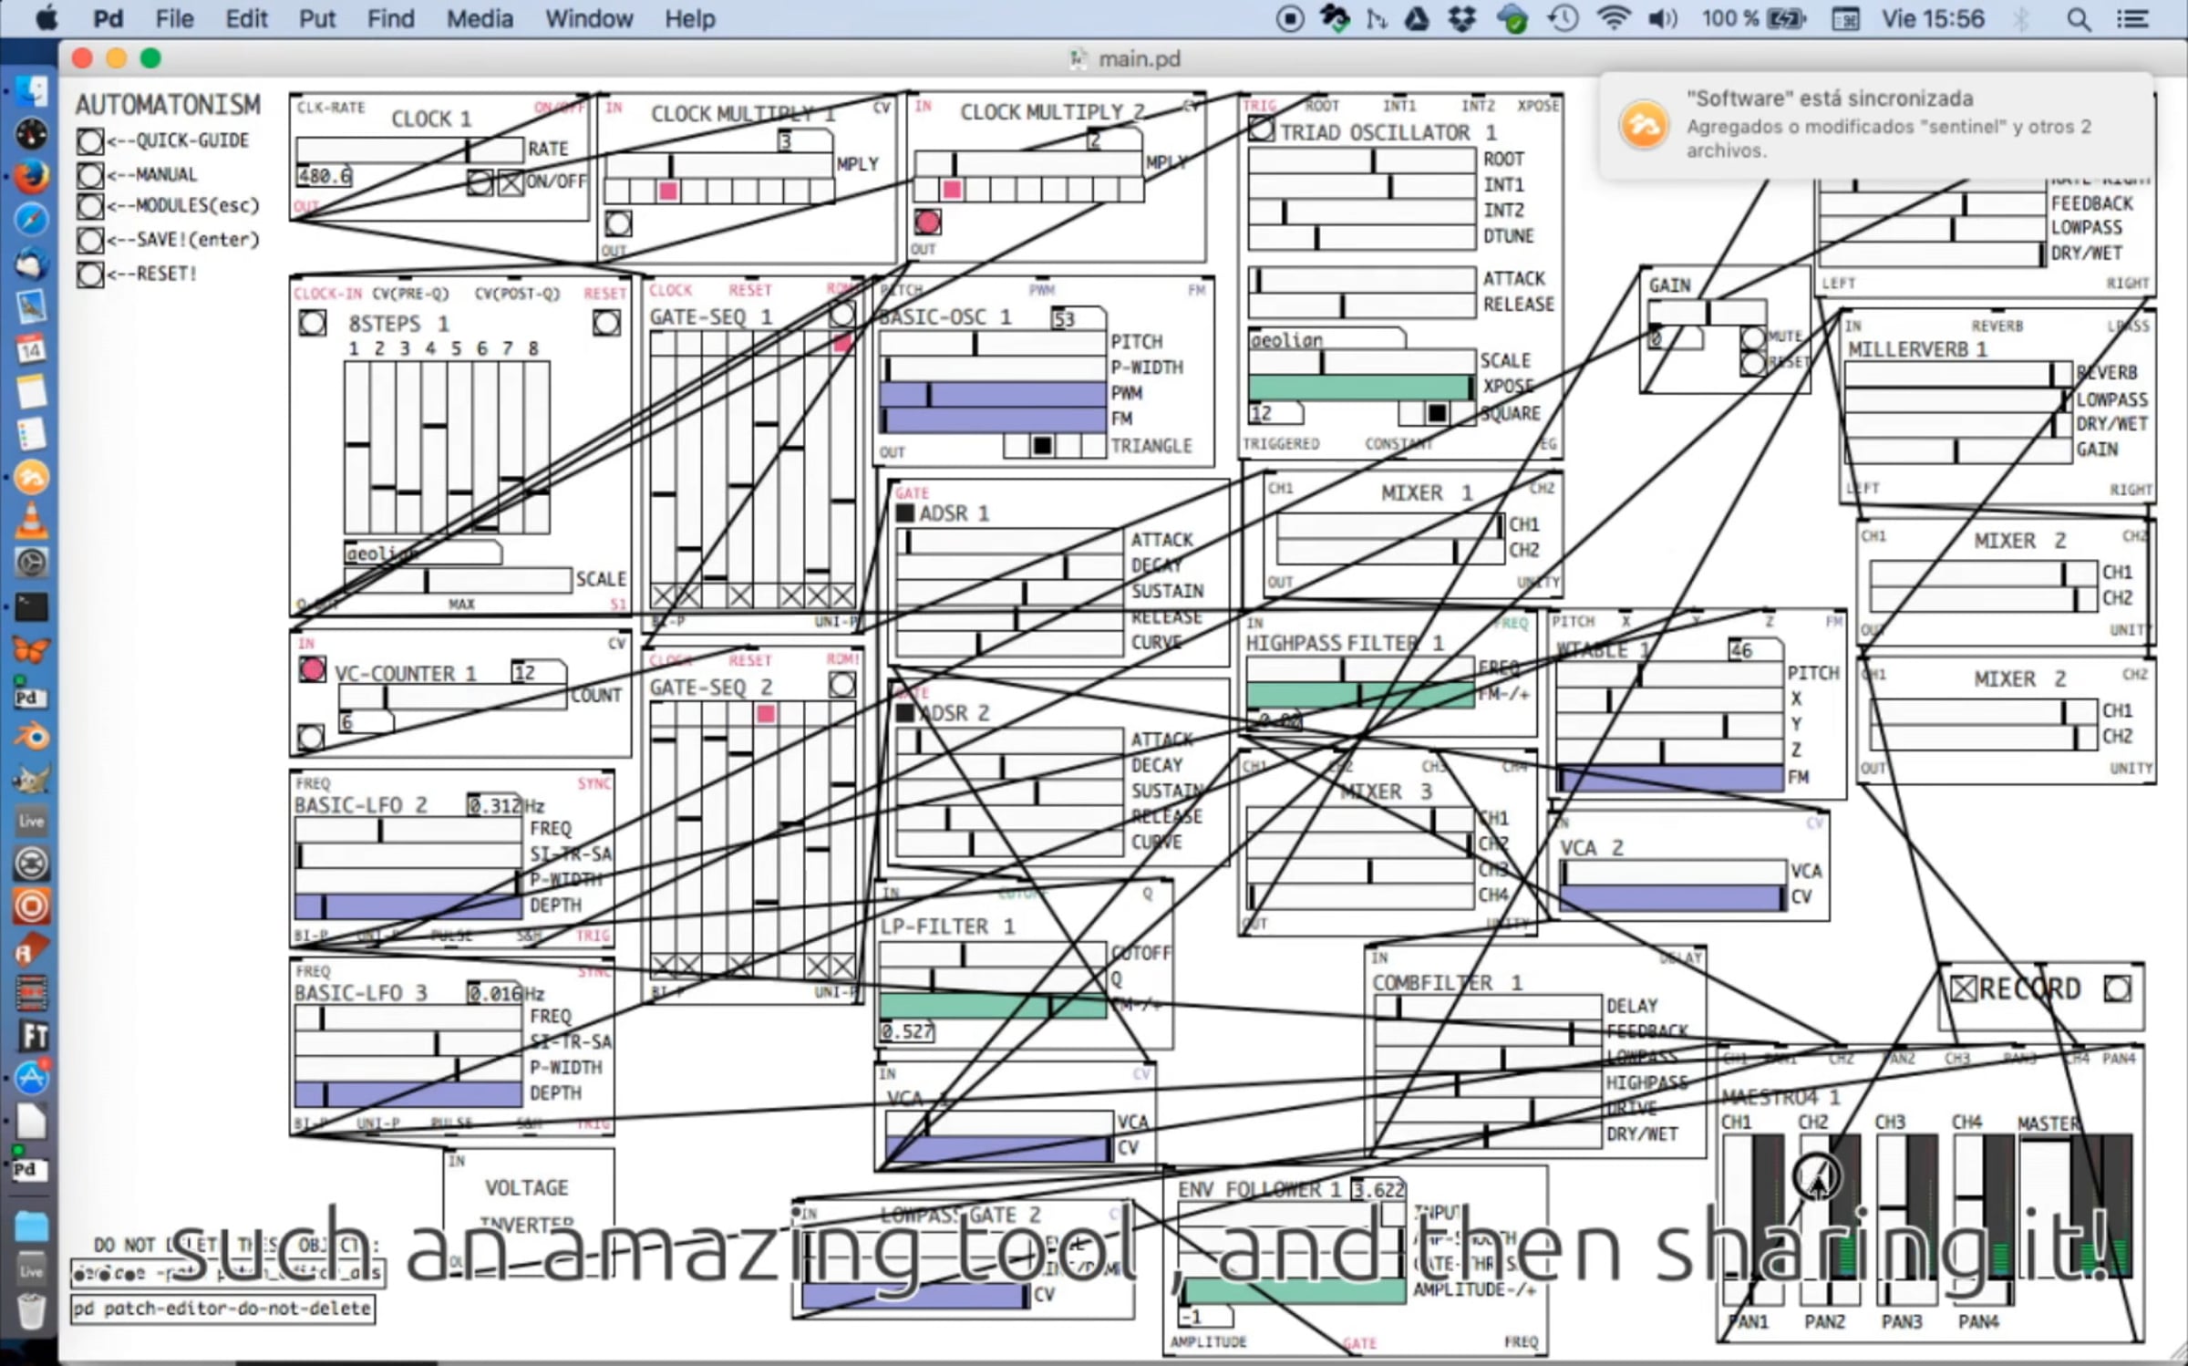
Task: Toggle the GAIN module MUTE button
Action: (1751, 338)
